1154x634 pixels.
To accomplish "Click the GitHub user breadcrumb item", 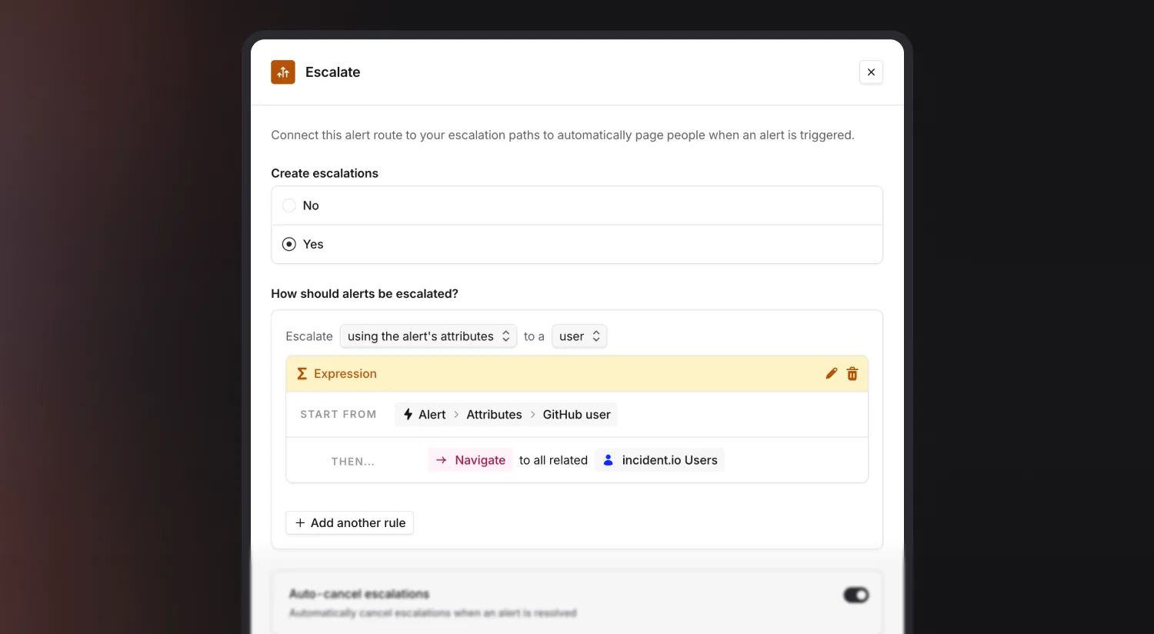I will click(576, 415).
